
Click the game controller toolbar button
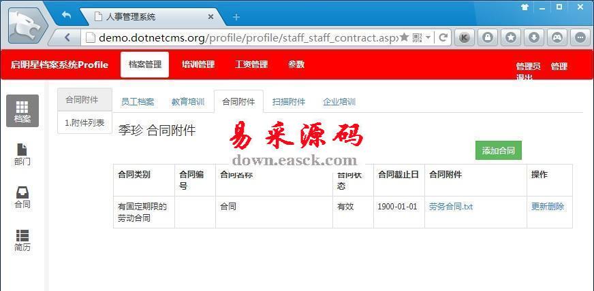click(557, 37)
